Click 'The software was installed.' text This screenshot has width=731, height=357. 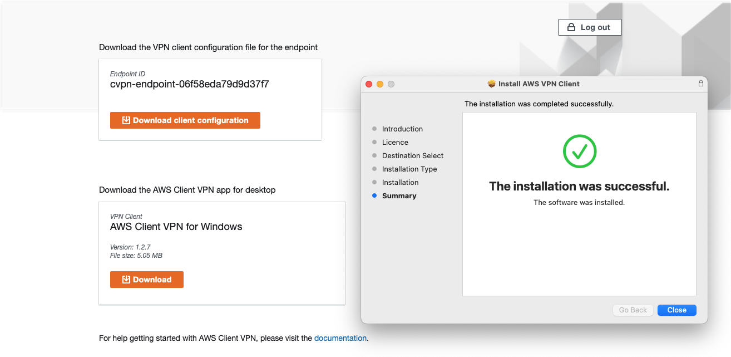coord(579,203)
